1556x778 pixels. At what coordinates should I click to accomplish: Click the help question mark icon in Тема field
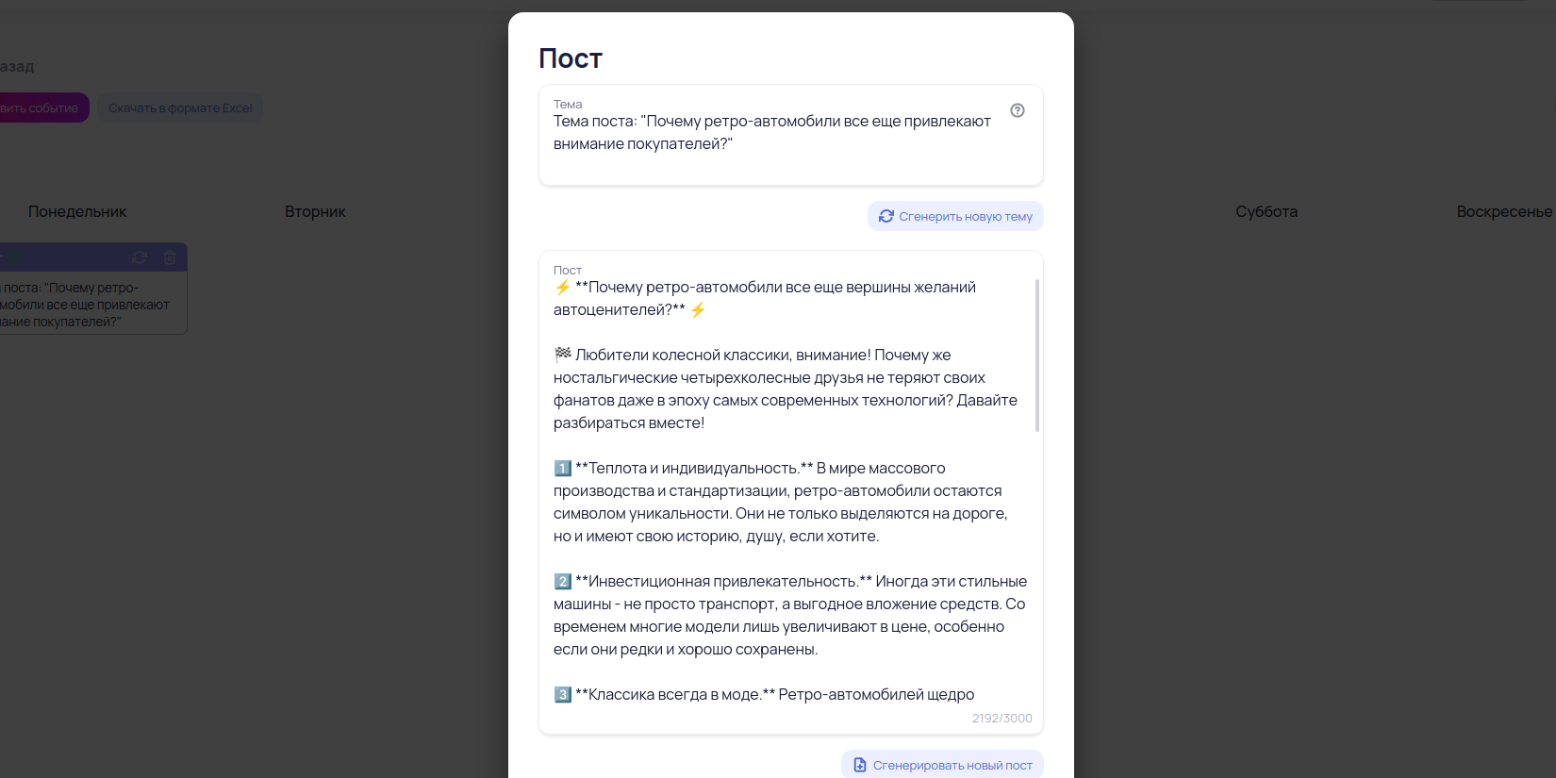(x=1017, y=110)
